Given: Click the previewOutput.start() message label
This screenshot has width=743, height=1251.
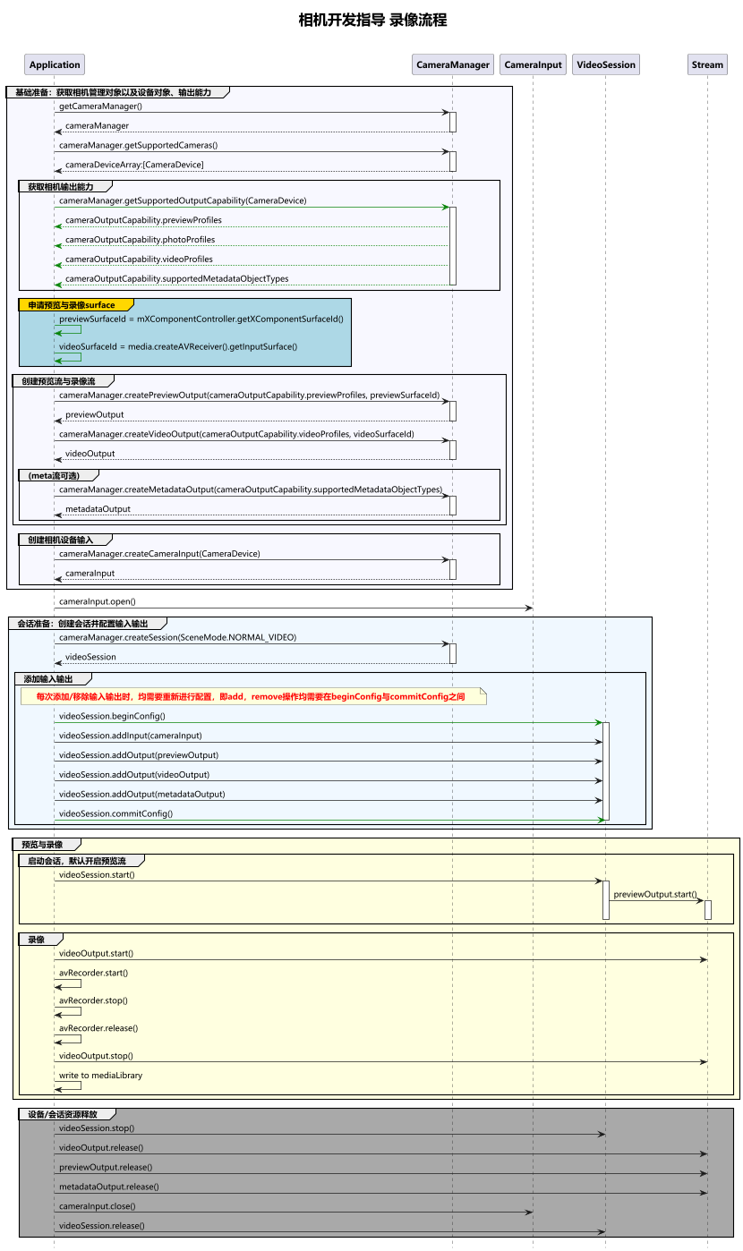Looking at the screenshot, I should click(x=655, y=894).
